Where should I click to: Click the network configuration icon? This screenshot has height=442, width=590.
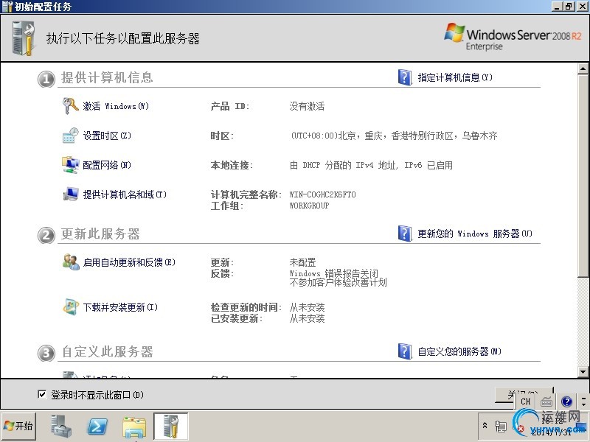tap(70, 165)
